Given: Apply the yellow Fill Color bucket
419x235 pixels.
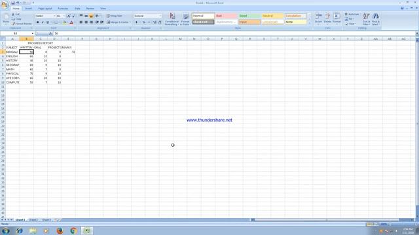Looking at the screenshot, I should (x=64, y=22).
